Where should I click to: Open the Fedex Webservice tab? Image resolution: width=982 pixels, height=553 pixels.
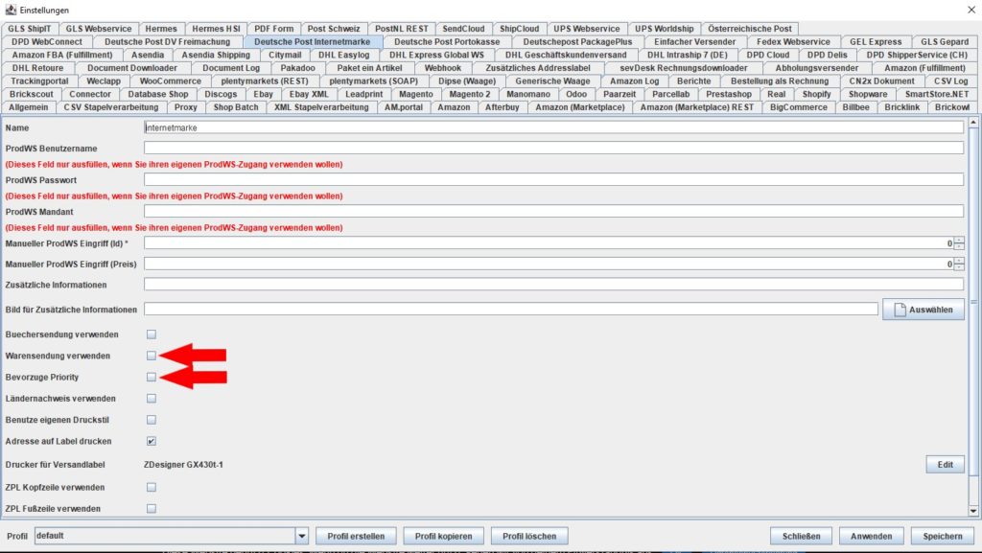793,42
